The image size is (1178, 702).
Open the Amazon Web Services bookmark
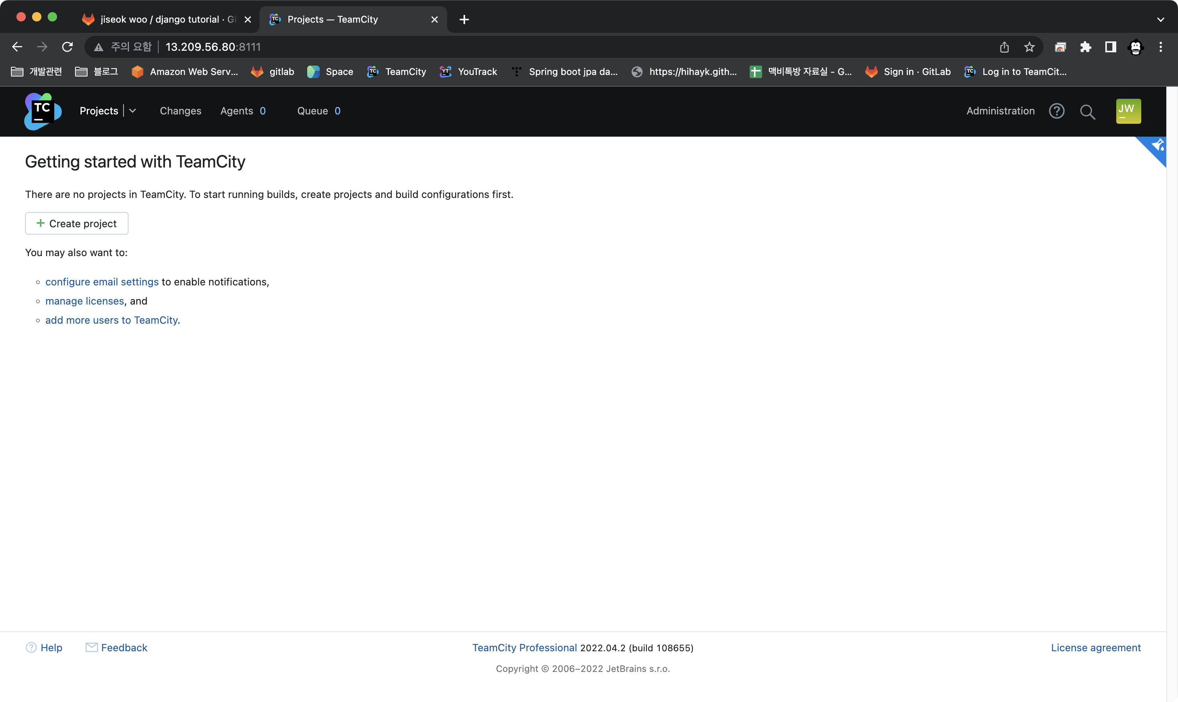(184, 71)
